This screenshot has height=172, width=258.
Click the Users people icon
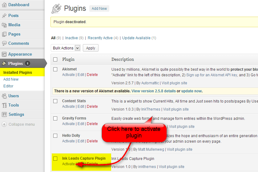[4, 96]
